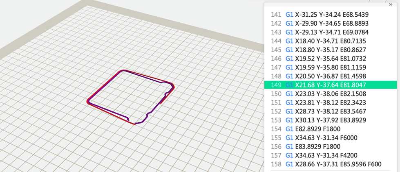
Task: Select G-code line 146 X19.52 Y-35.64
Action: point(331,59)
